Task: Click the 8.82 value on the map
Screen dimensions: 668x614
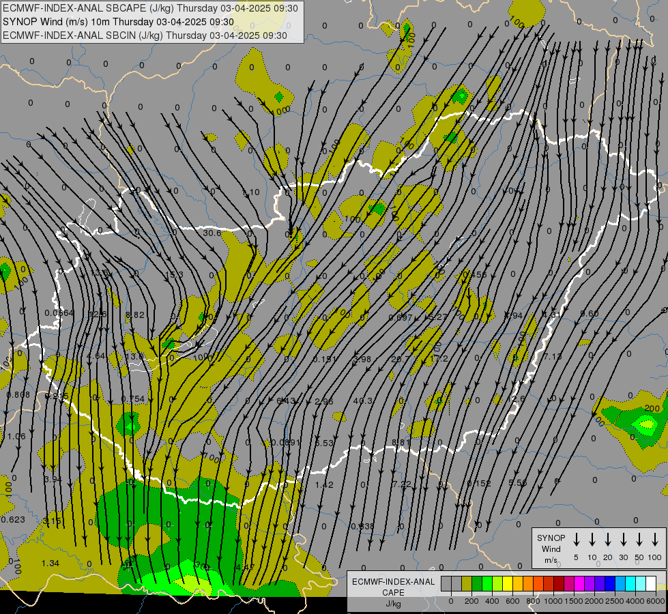Action: [x=134, y=315]
